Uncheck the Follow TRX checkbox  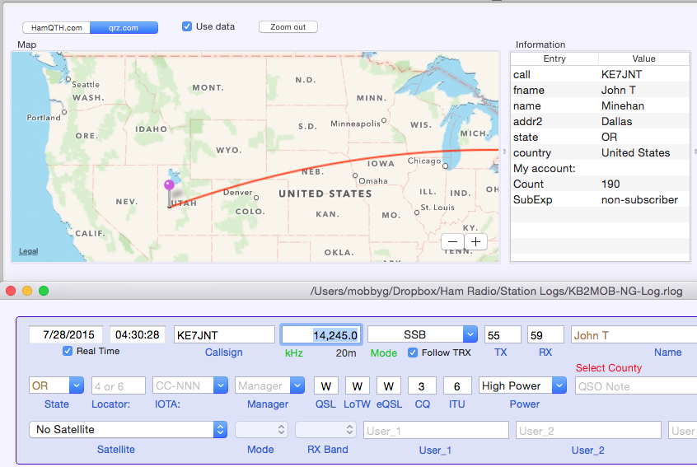click(x=413, y=353)
